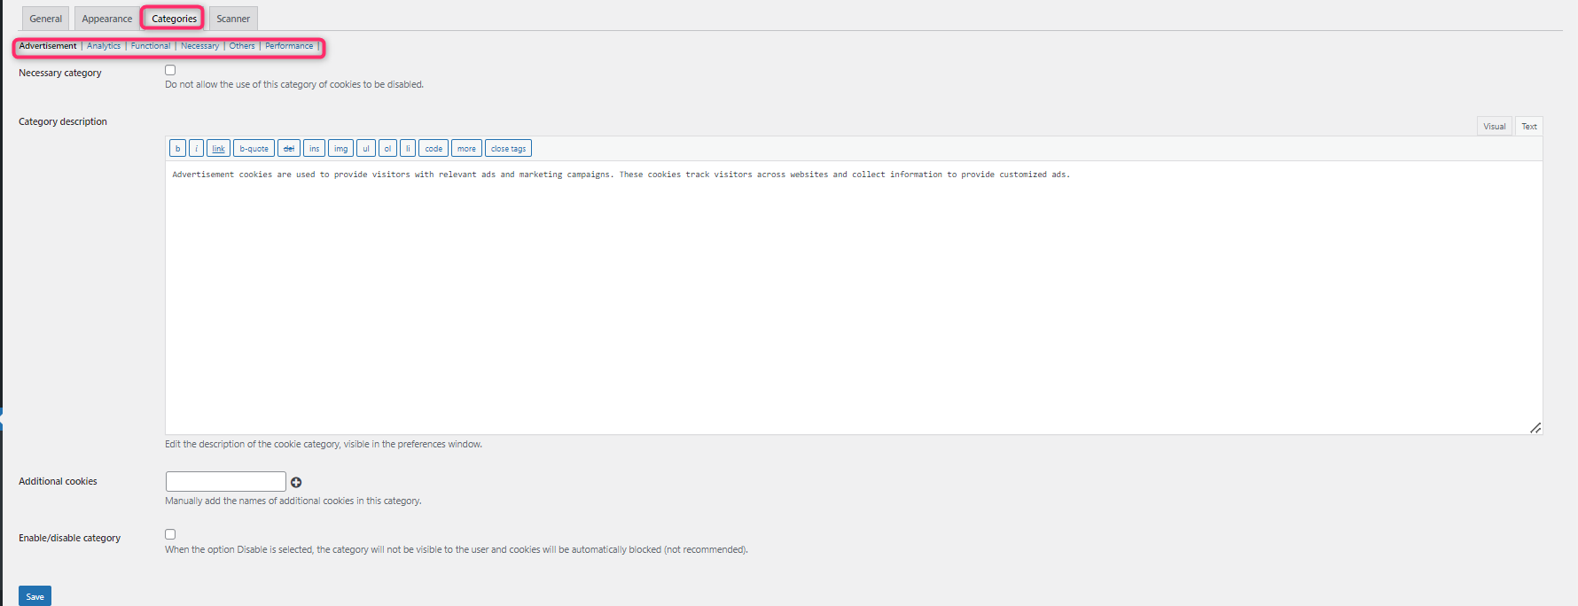
Task: Click the italic 'i' quicktag button
Action: click(196, 149)
